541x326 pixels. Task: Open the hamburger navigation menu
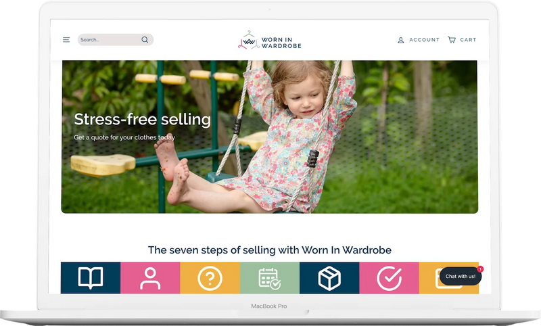[x=66, y=40]
